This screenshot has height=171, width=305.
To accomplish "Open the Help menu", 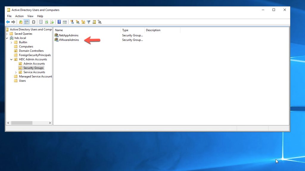I will click(x=40, y=16).
